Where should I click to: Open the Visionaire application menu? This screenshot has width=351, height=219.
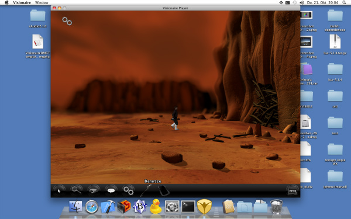click(22, 3)
